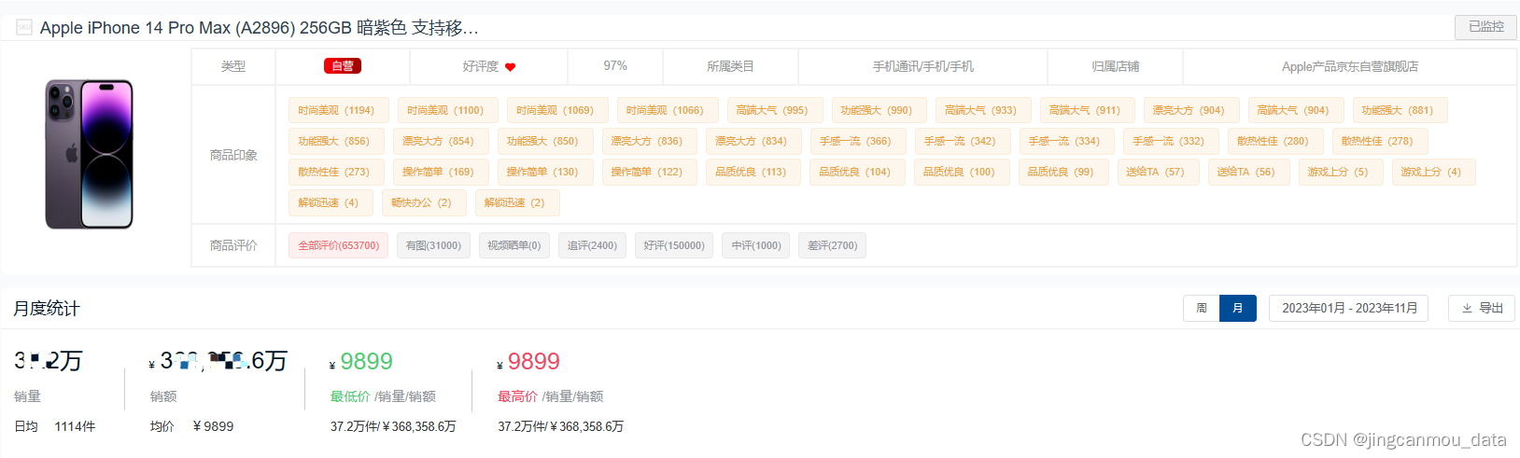The width and height of the screenshot is (1520, 458).
Task: Click the 品质优良 (99) tag
Action: point(1063,172)
